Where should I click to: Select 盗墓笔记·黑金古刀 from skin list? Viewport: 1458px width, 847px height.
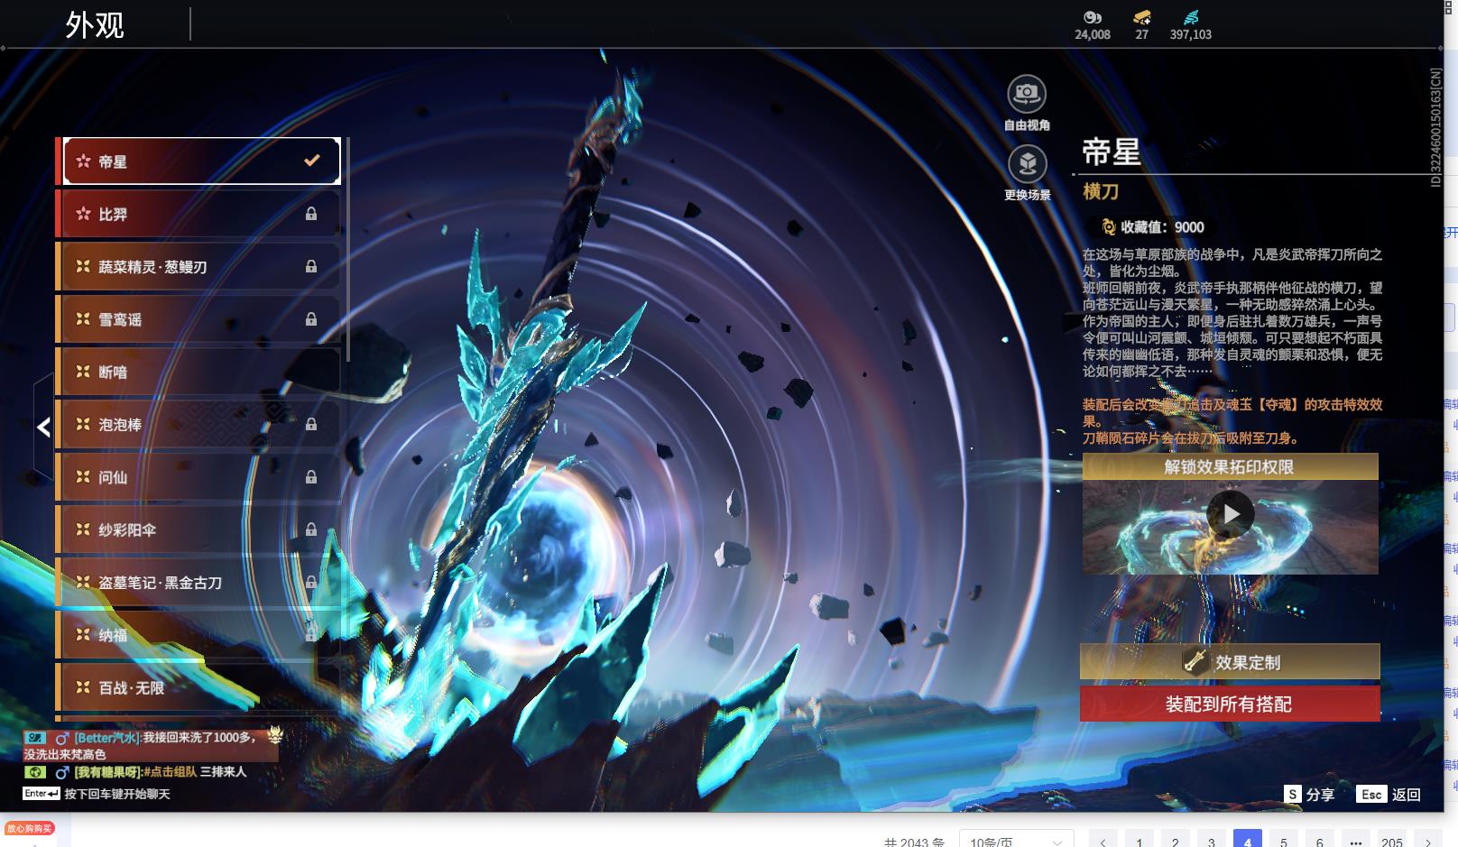pyautogui.click(x=160, y=583)
